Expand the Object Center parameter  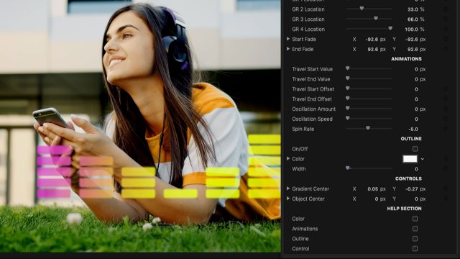pyautogui.click(x=288, y=199)
